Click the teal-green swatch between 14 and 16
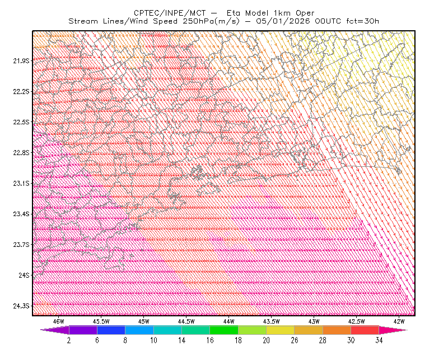This screenshot has height=346, width=448. 195,330
